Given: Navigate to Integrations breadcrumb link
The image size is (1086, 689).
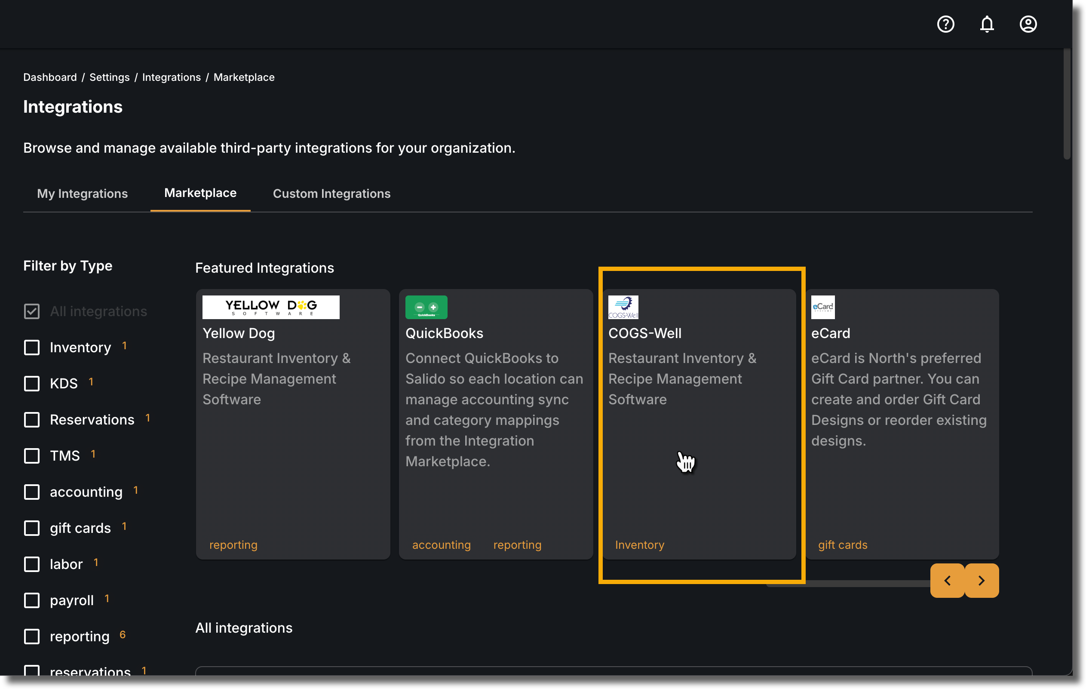Looking at the screenshot, I should click(172, 77).
